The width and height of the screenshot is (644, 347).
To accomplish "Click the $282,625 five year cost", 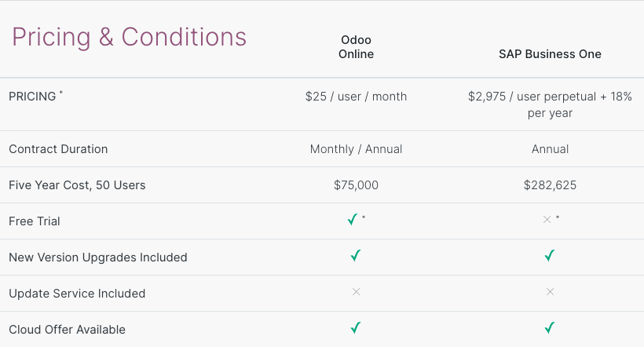I will (x=550, y=185).
